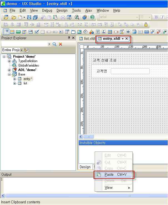Screen dimensions: 168x205
Task: Click the search magnifier in Project Explorer
Action: click(x=55, y=44)
